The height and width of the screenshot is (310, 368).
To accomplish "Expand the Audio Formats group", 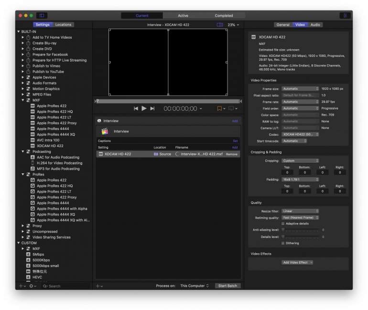I will pyautogui.click(x=22, y=83).
